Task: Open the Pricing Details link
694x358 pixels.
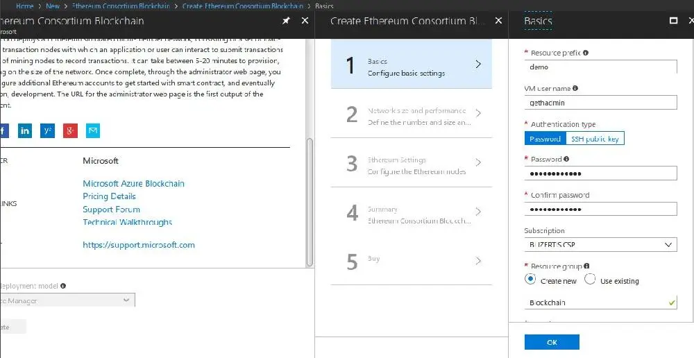Action: click(x=109, y=196)
